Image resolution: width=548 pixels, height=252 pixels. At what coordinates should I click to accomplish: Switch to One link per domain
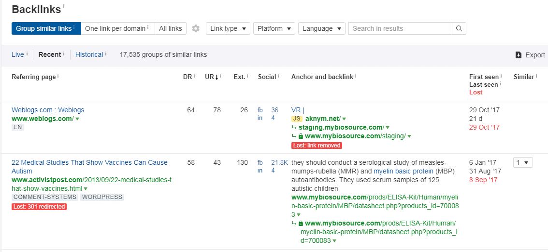(117, 28)
